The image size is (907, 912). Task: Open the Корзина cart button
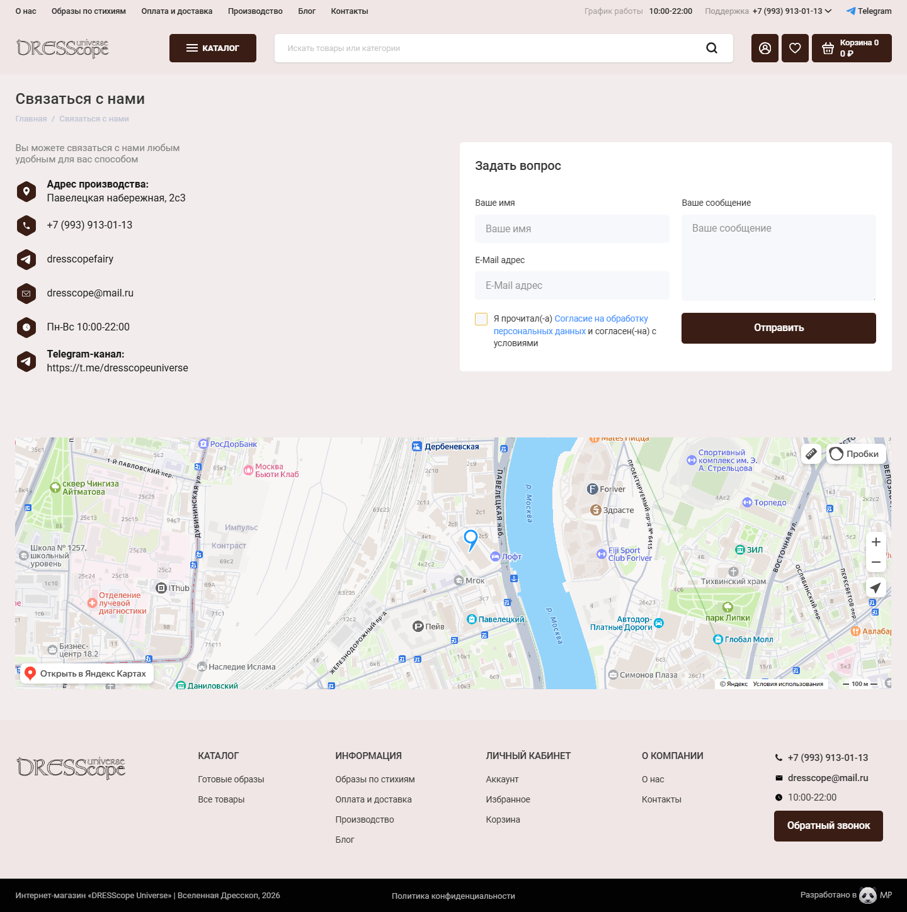852,48
